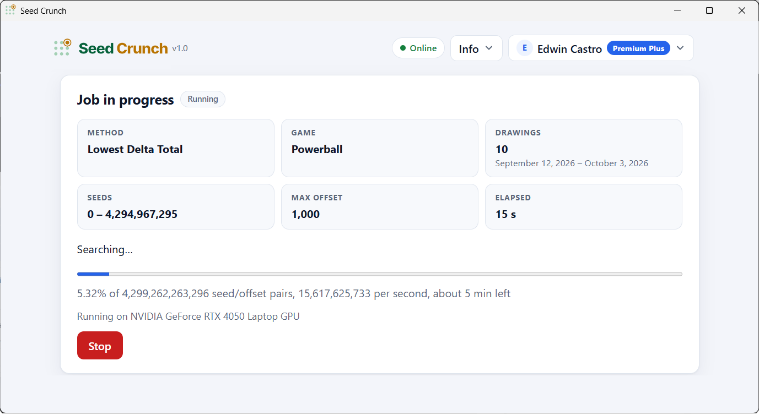Click the Max Offset 1,000 card
This screenshot has width=759, height=415.
pos(380,206)
